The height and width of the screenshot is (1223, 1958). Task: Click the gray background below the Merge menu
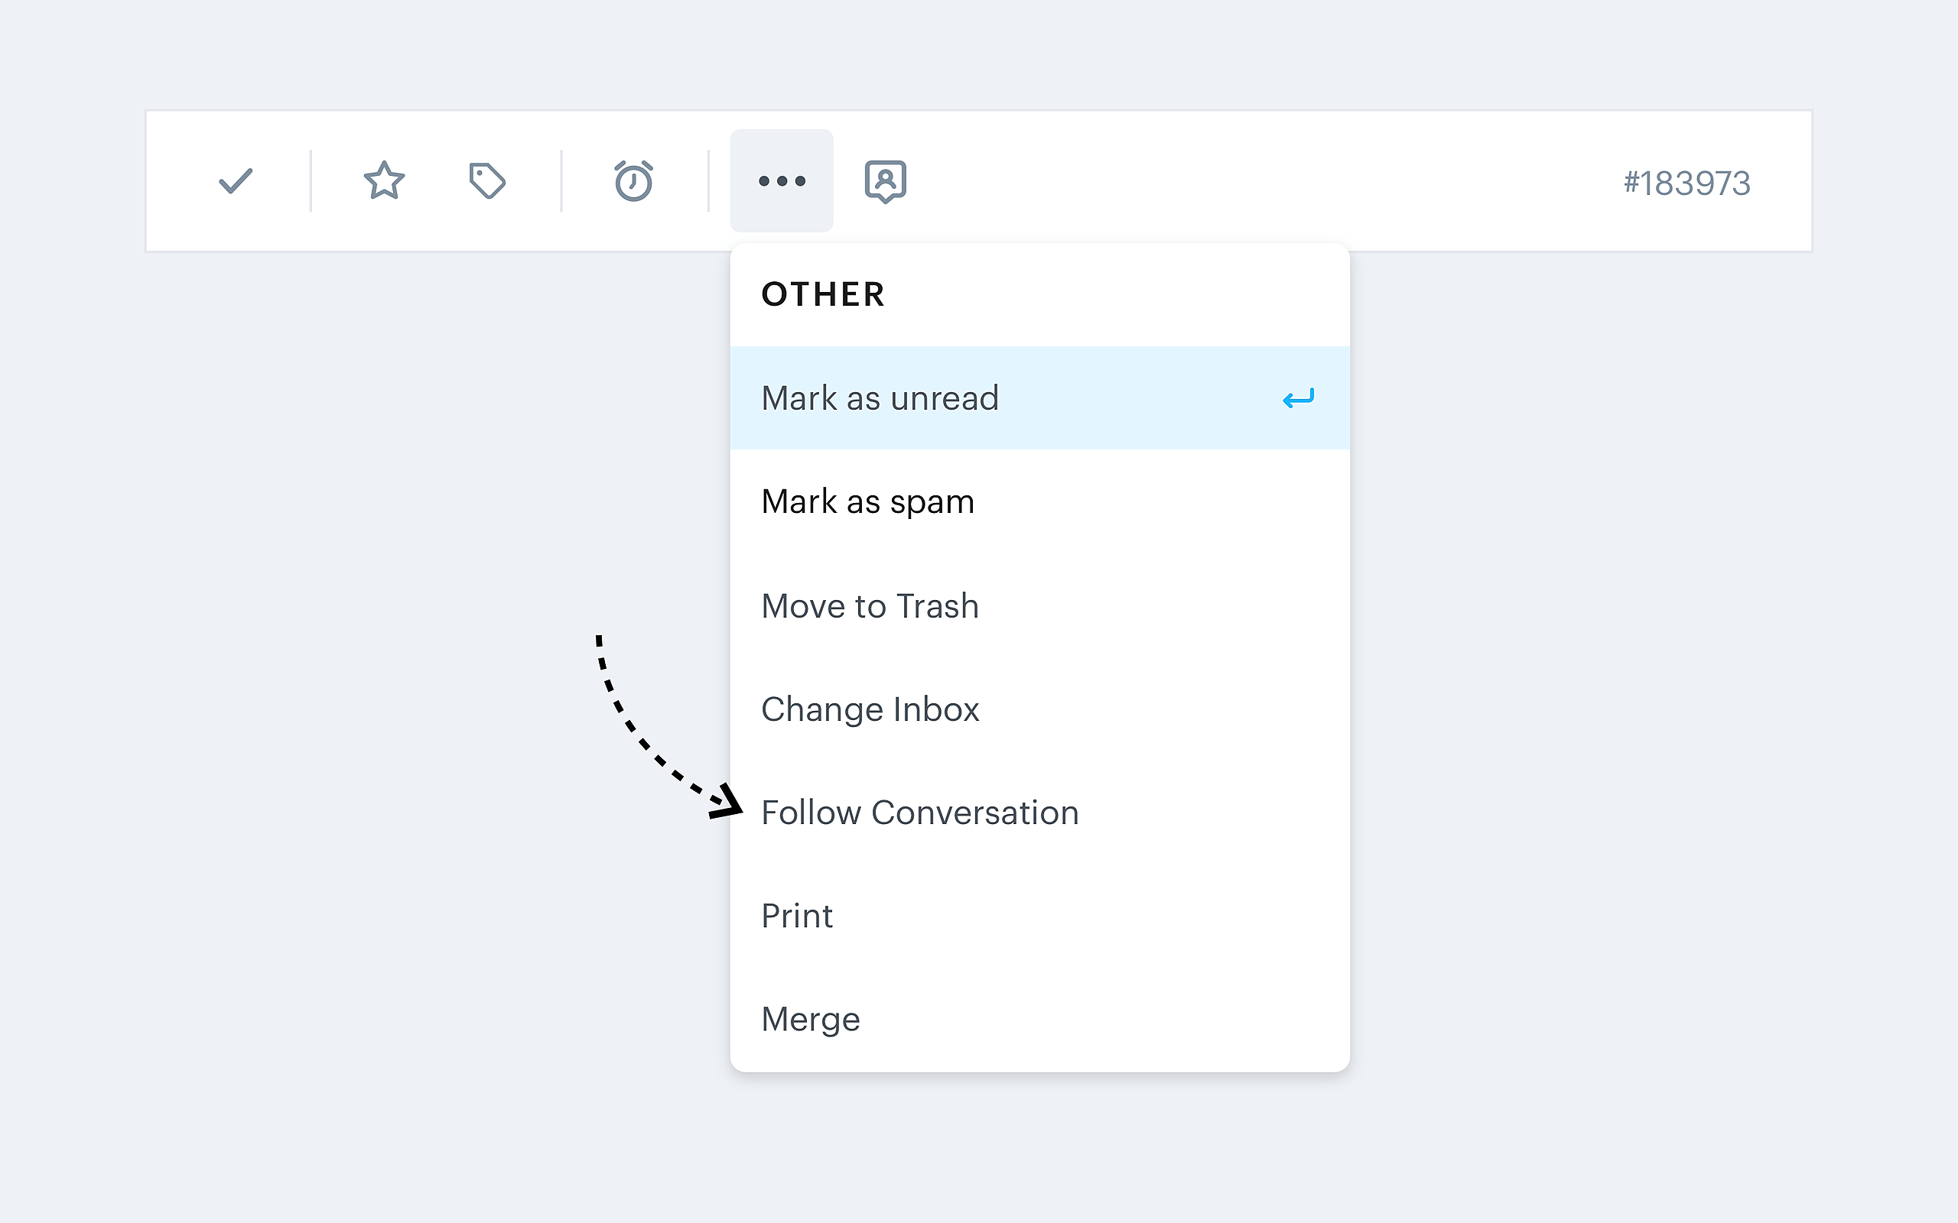tap(1039, 1149)
